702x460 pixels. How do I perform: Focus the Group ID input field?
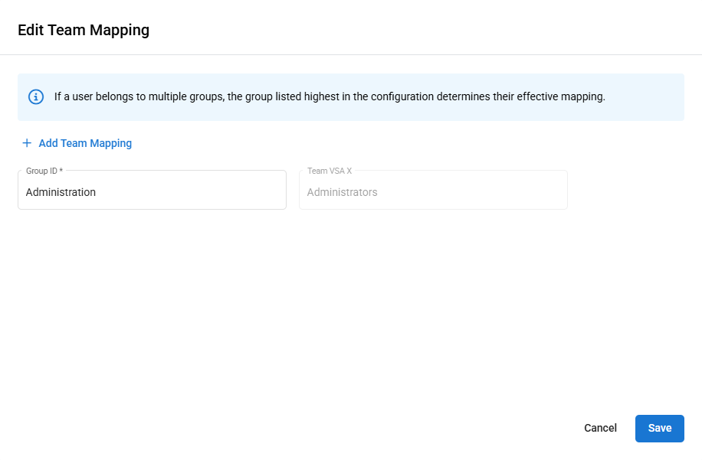[152, 192]
